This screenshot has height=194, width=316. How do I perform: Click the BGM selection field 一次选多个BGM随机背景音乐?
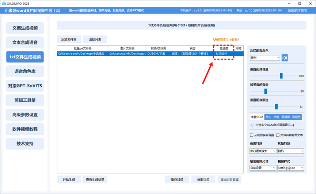pos(273,125)
